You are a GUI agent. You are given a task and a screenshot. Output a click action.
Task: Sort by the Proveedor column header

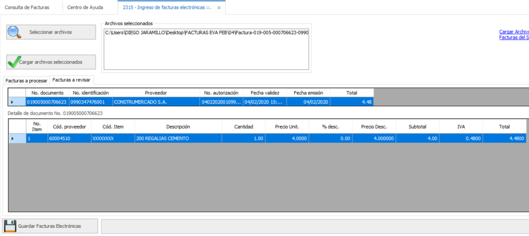(155, 93)
